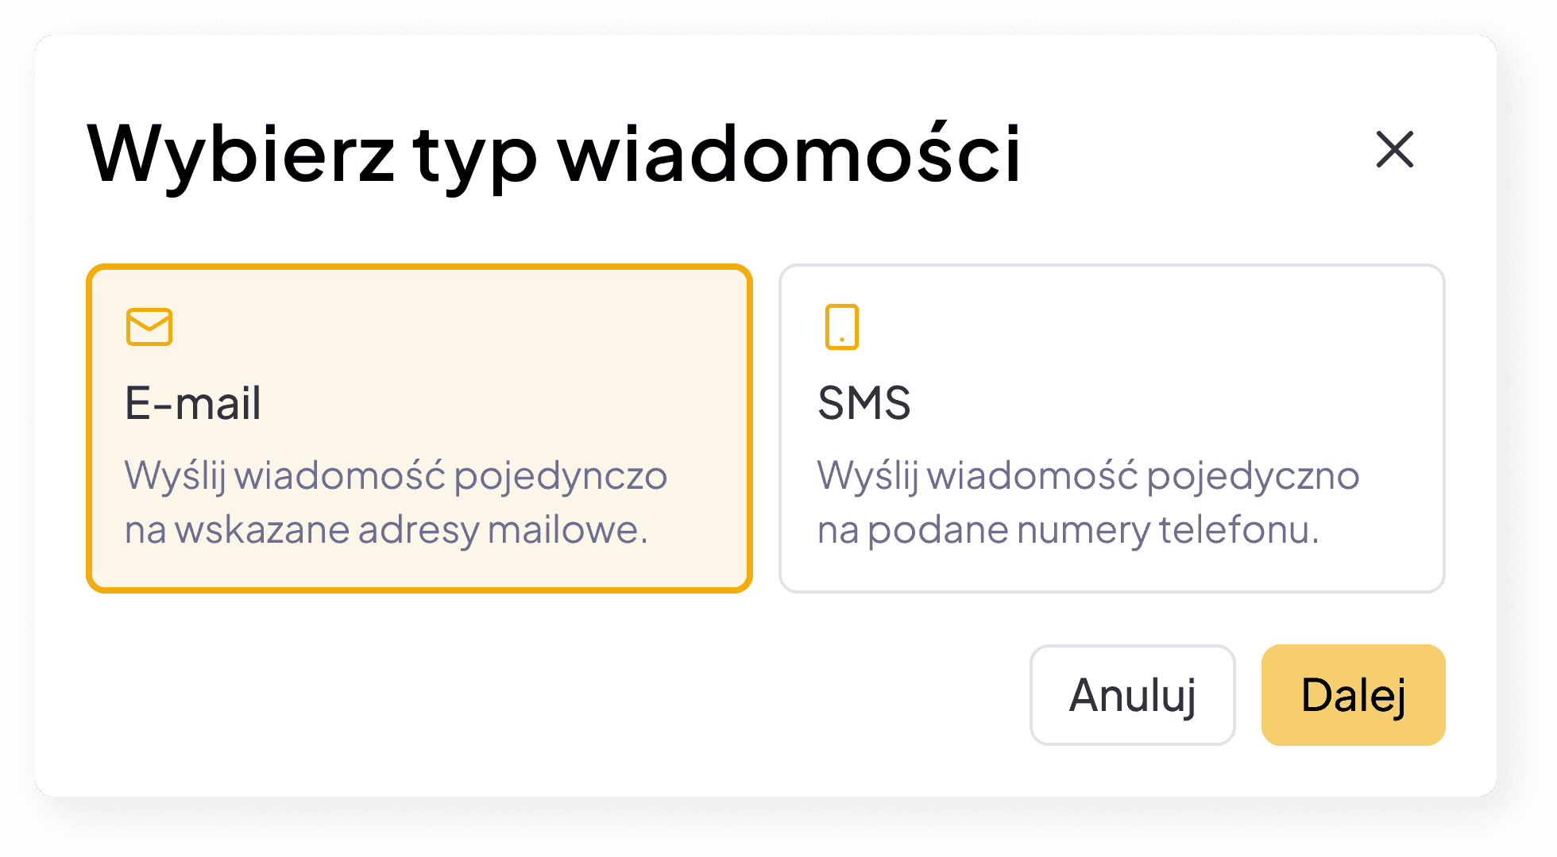Click the "E-mail" heading label
The height and width of the screenshot is (857, 1557).
pos(193,403)
